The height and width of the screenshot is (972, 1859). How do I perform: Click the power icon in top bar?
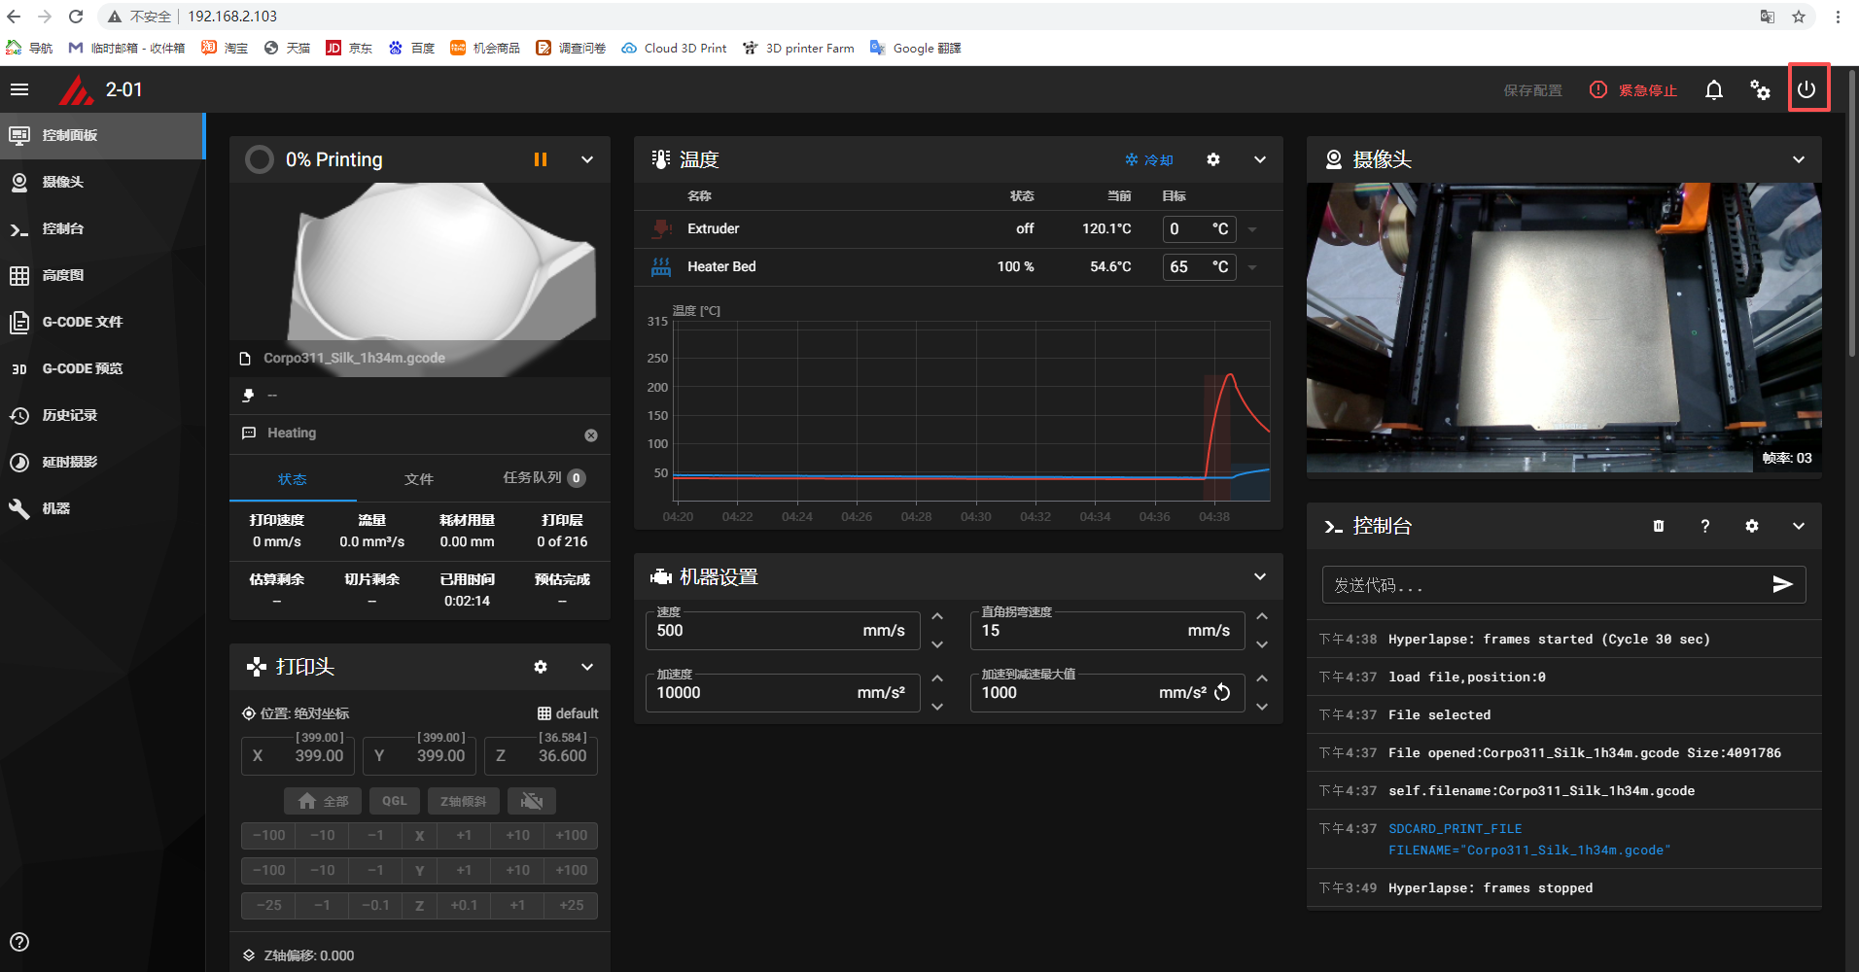pos(1806,89)
